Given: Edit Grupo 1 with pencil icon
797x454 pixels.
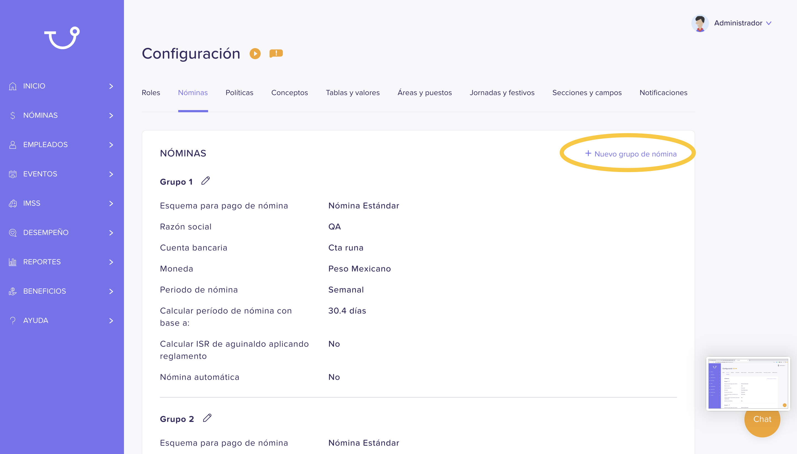Looking at the screenshot, I should (x=206, y=181).
